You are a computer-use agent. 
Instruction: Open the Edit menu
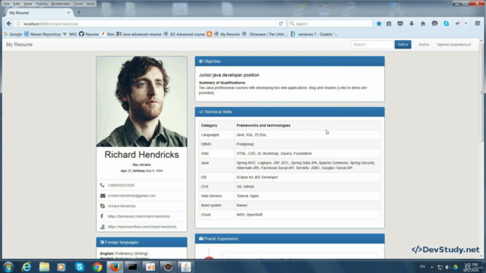tap(17, 4)
